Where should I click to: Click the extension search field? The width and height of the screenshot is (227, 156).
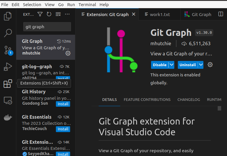point(47,27)
